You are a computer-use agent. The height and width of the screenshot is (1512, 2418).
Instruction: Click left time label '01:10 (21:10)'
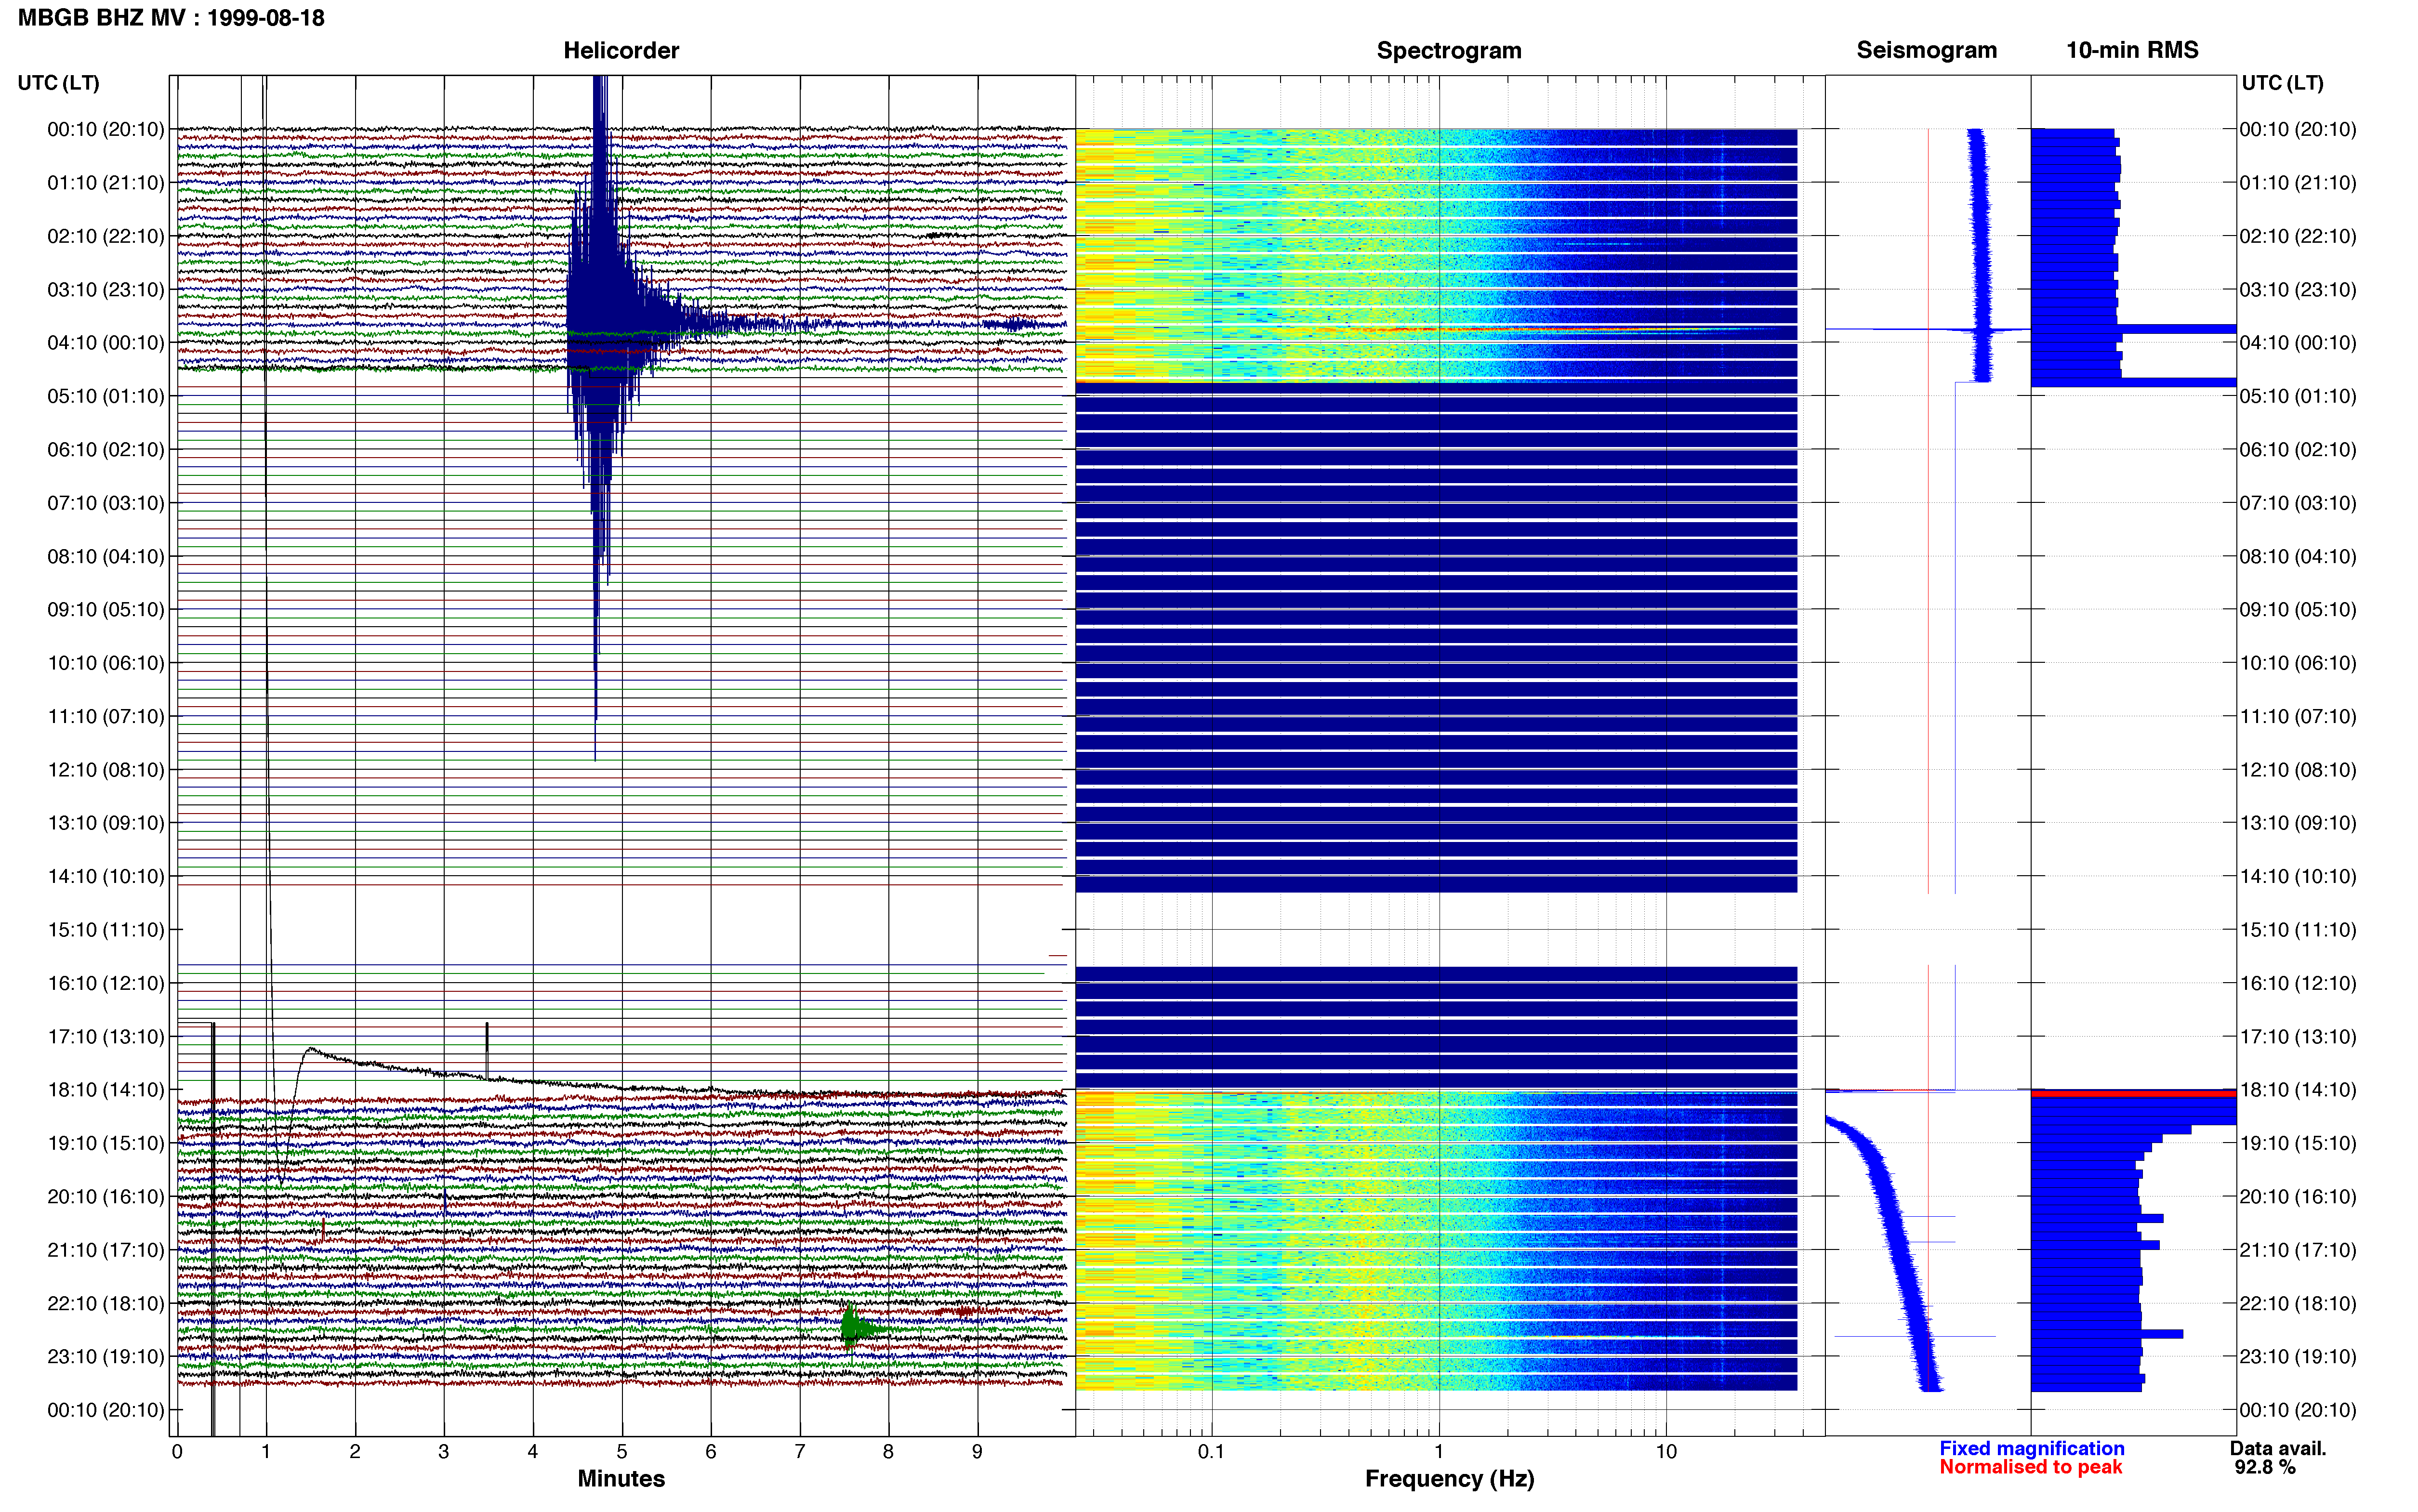tap(106, 183)
